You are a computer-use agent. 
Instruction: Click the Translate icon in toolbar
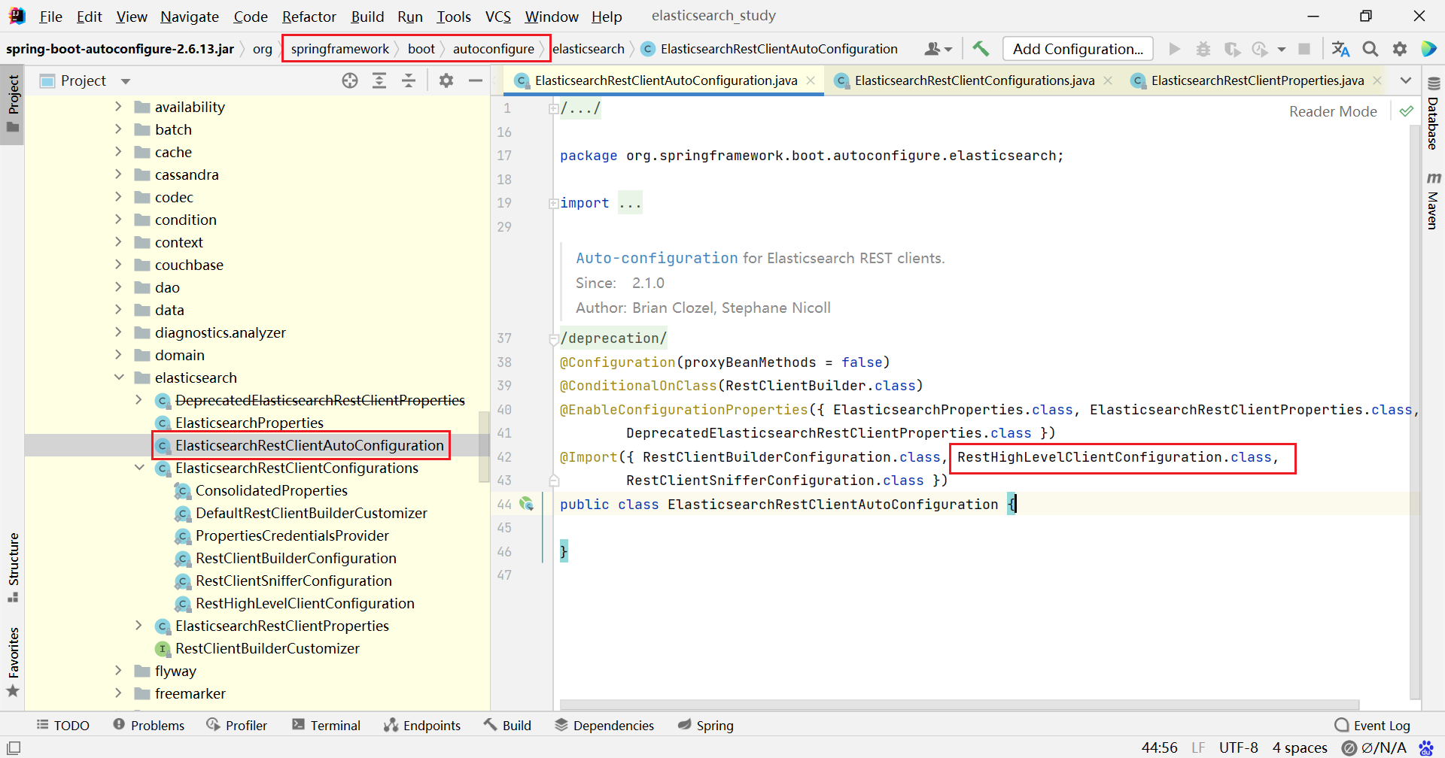[x=1340, y=49]
